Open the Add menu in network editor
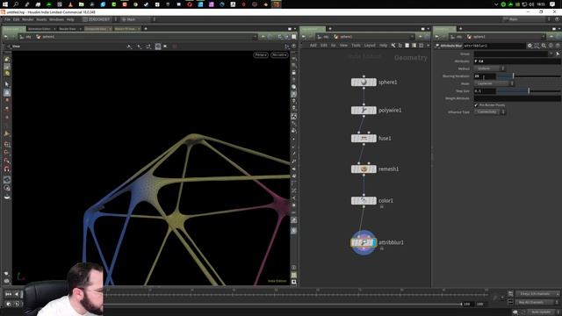Viewport: 562px width, 316px height. click(313, 46)
